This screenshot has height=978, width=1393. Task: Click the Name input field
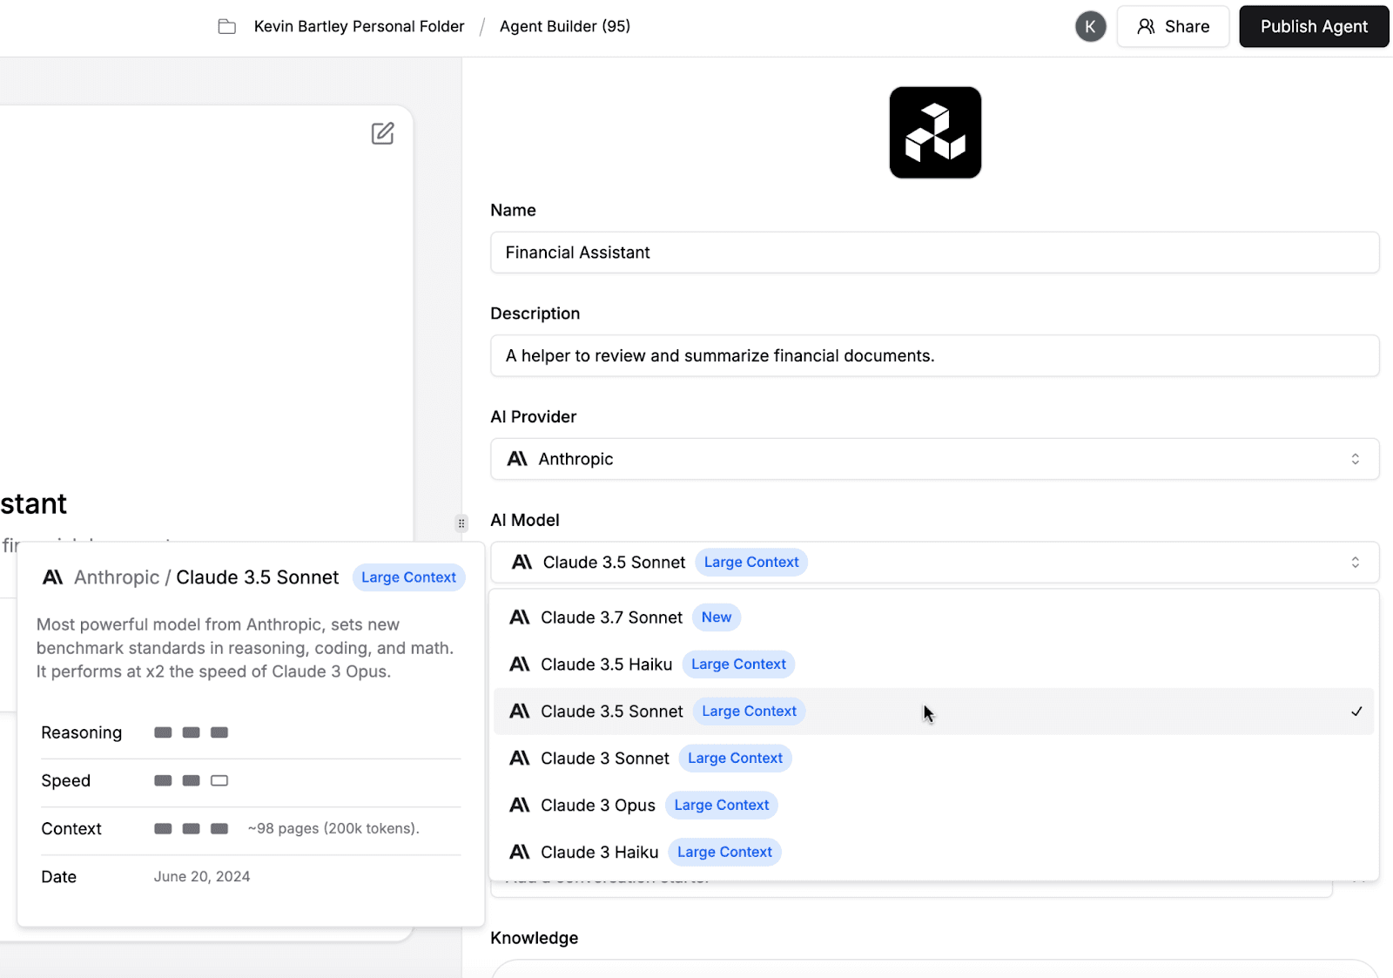[x=935, y=253]
